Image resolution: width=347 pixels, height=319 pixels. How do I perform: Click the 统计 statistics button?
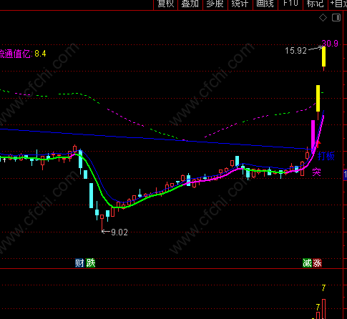[240, 4]
